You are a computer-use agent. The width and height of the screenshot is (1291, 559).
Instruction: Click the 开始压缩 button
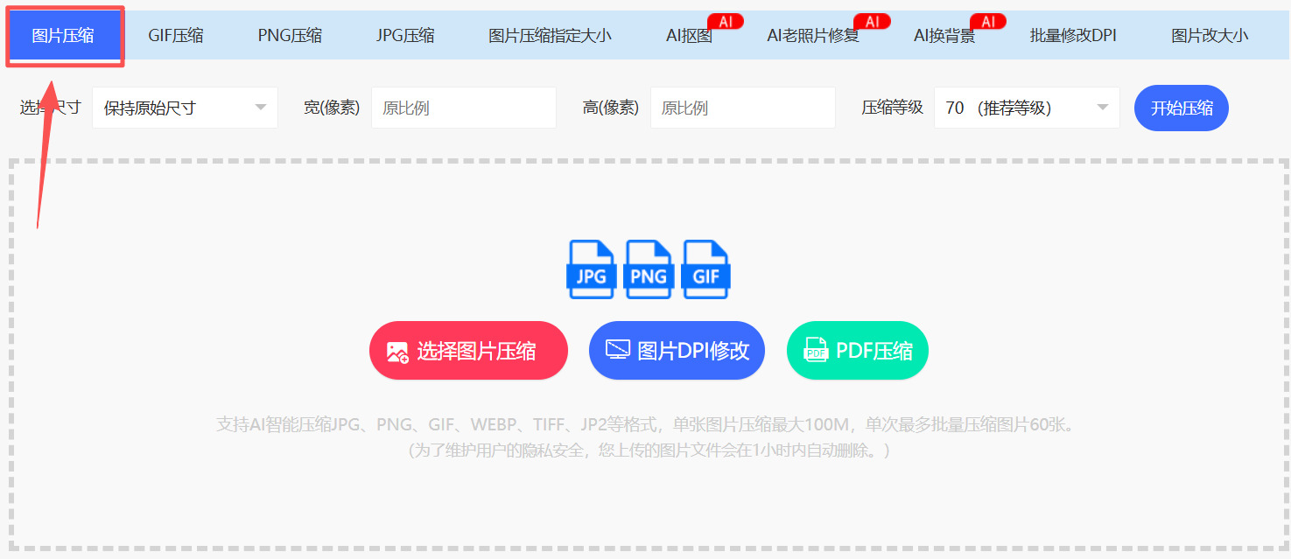tap(1181, 107)
